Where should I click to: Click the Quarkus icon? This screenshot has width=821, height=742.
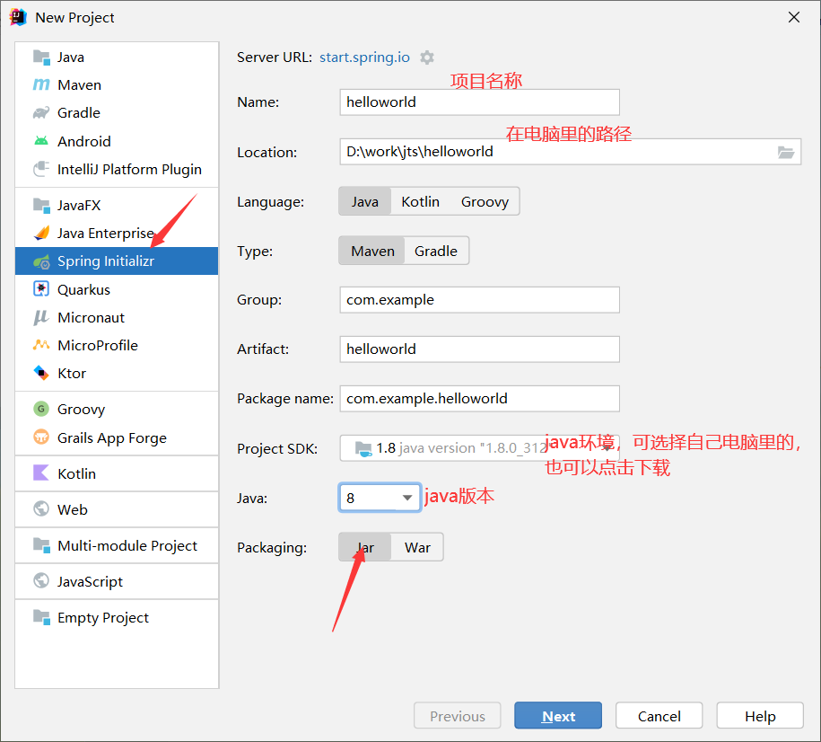point(41,289)
